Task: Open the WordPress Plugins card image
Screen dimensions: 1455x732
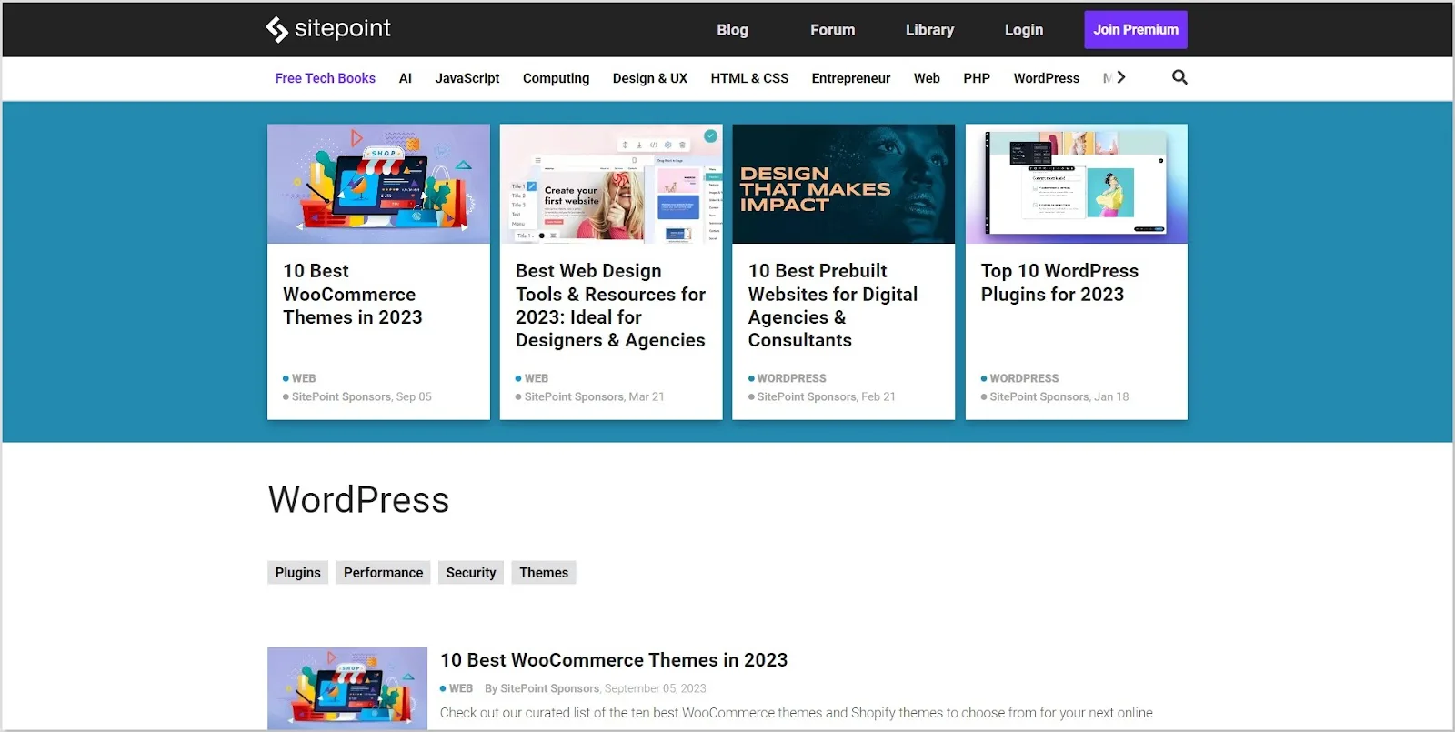Action: pos(1077,184)
